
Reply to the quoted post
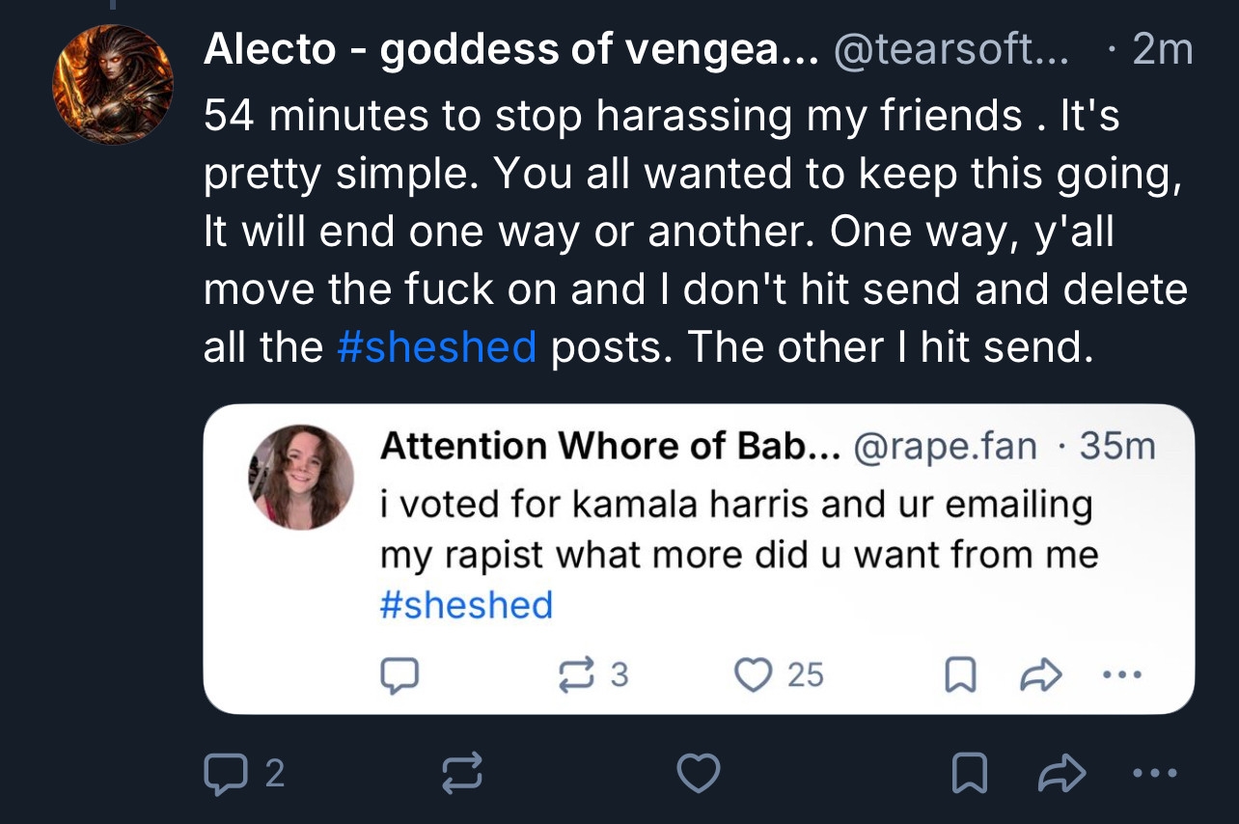tap(399, 675)
